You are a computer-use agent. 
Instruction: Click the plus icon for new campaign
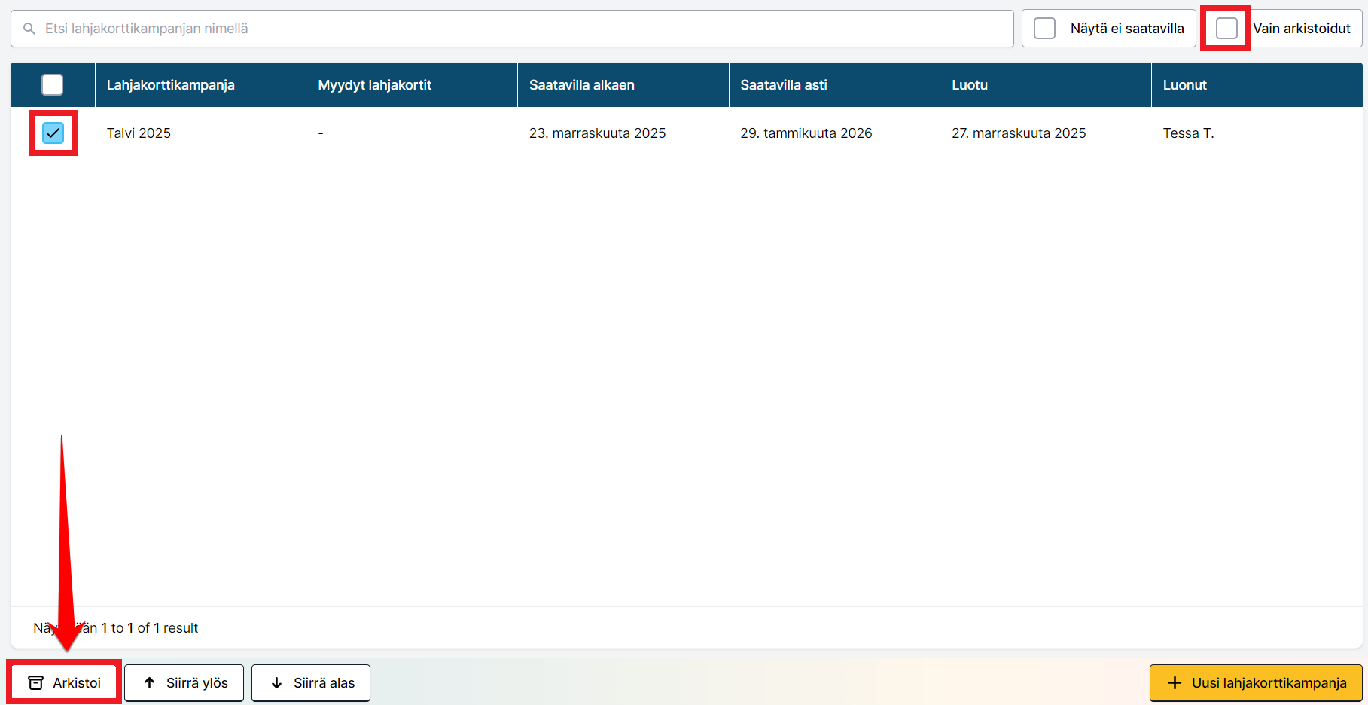pos(1174,682)
